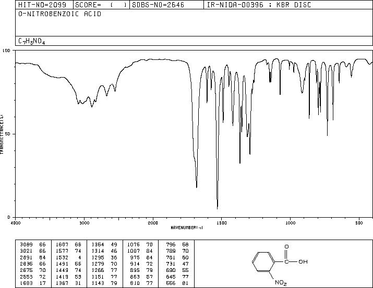The height and width of the screenshot is (288, 373).
Task: Select peak value 1491 in the table
Action: coord(62,264)
